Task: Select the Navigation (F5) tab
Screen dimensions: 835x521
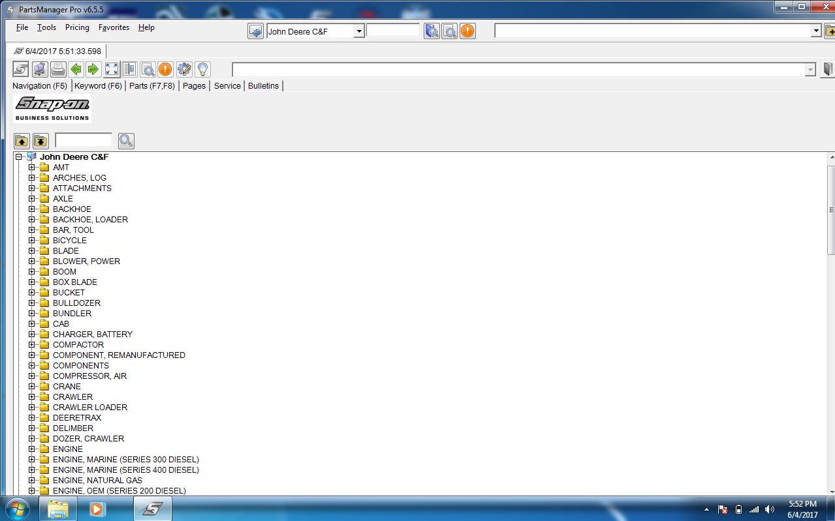Action: [x=40, y=86]
